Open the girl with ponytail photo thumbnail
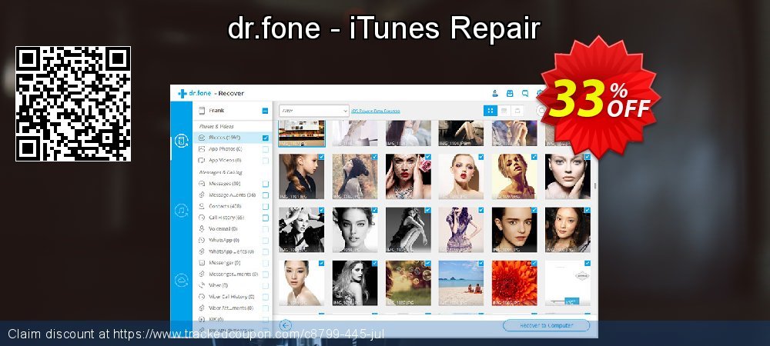Viewport: 770px width, 346px height. [x=302, y=176]
